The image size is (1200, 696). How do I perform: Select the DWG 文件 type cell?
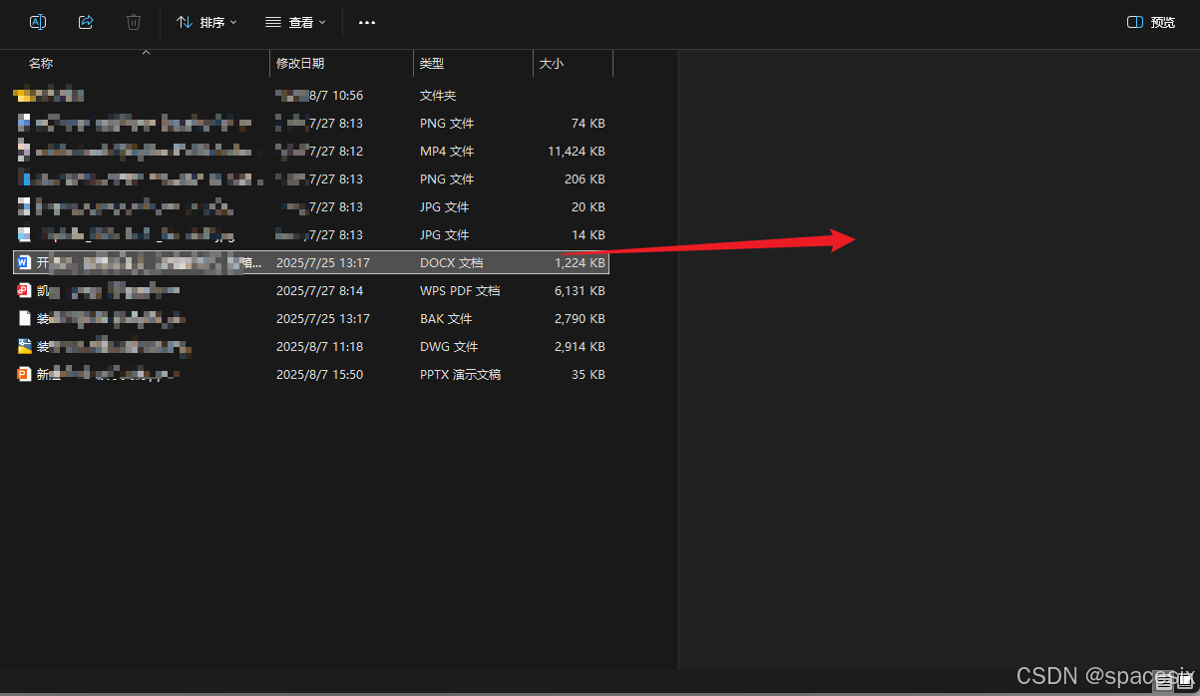pyautogui.click(x=449, y=347)
